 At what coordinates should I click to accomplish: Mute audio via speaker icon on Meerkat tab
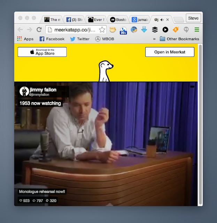(162, 20)
